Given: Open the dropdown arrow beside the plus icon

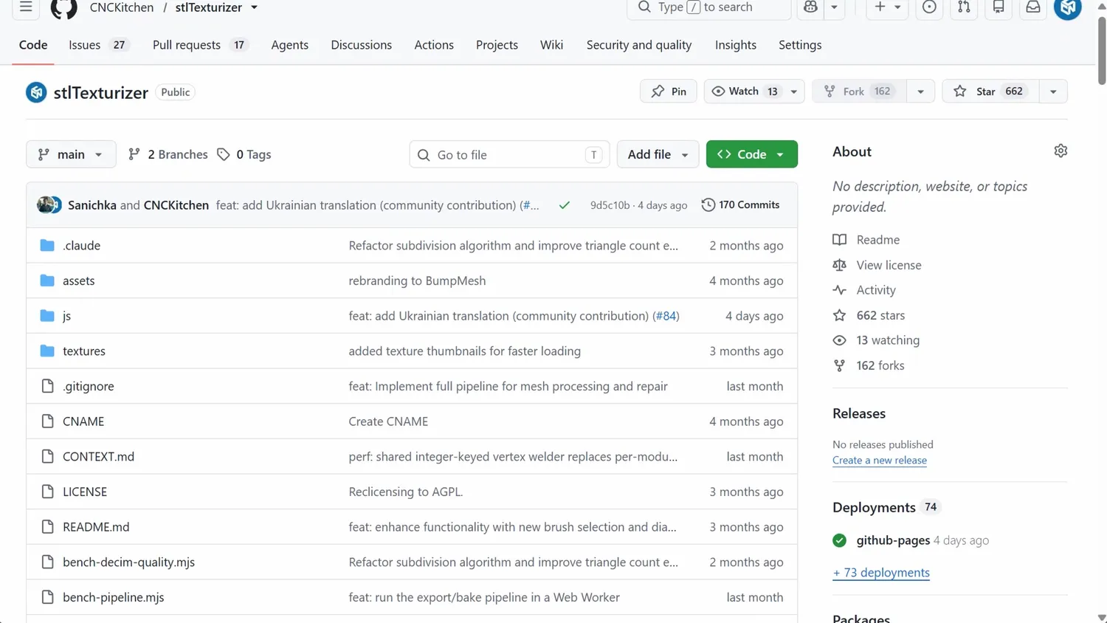Looking at the screenshot, I should (x=897, y=7).
